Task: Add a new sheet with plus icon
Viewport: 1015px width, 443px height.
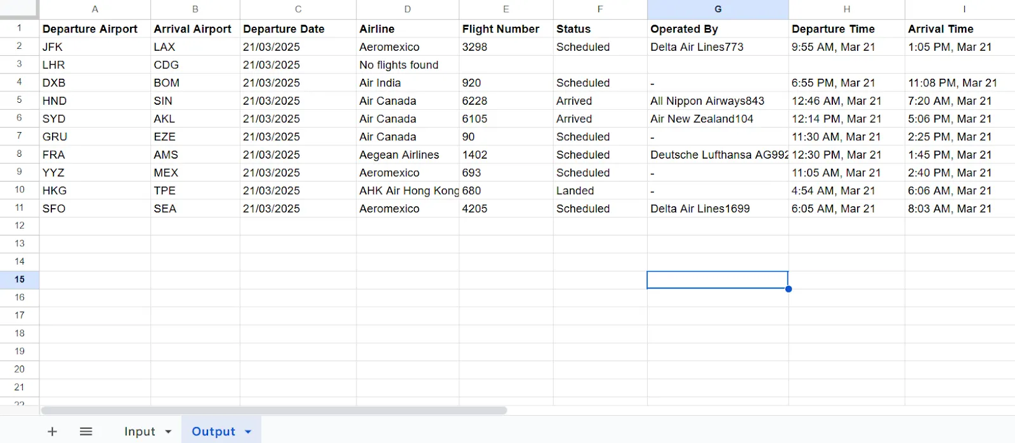Action: [52, 432]
